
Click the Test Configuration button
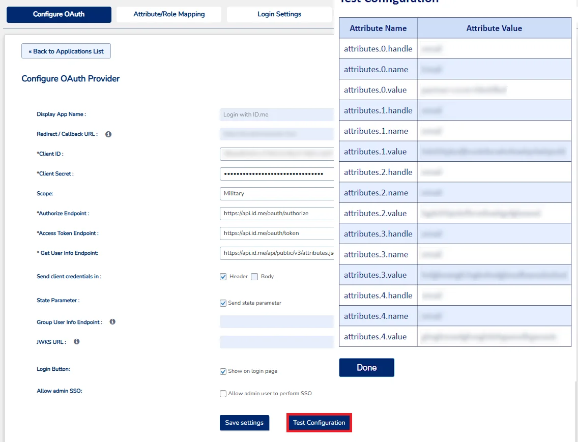coord(319,423)
